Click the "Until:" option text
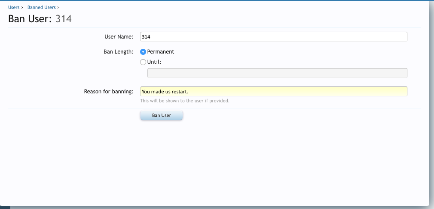This screenshot has width=434, height=209. pyautogui.click(x=154, y=62)
